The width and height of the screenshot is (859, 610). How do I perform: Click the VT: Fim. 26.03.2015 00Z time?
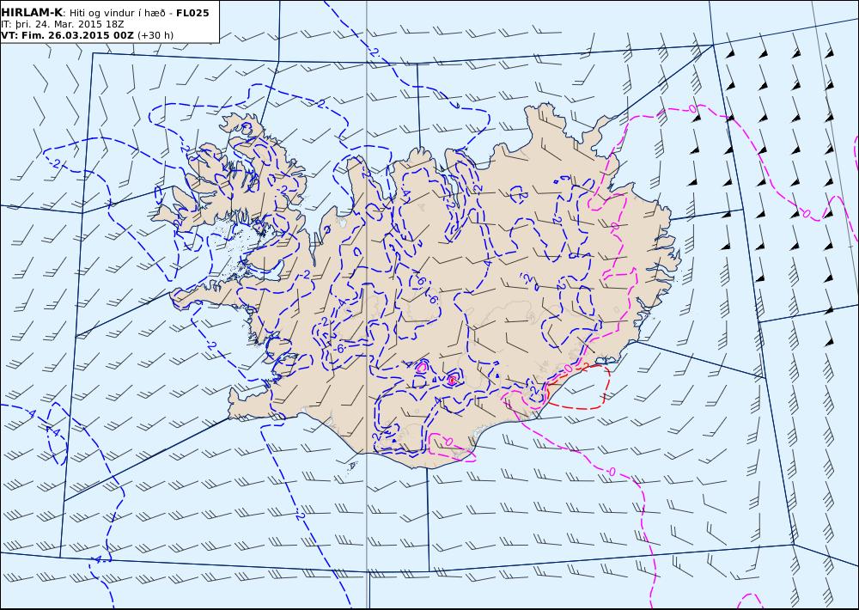(x=67, y=35)
